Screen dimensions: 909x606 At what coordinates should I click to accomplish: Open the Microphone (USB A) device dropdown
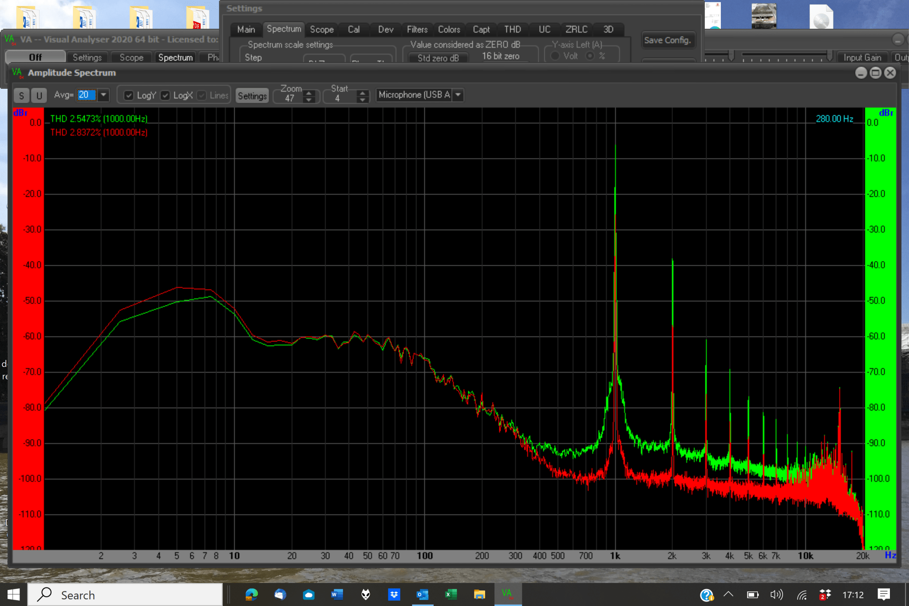(x=458, y=95)
